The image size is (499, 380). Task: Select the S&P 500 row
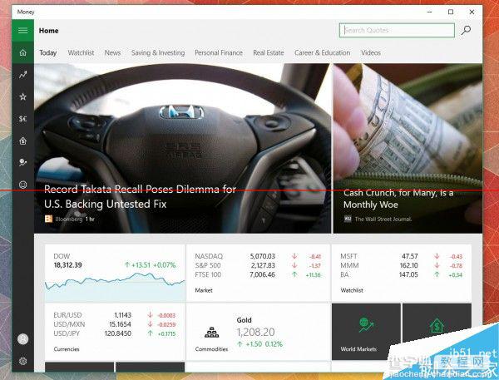(258, 265)
